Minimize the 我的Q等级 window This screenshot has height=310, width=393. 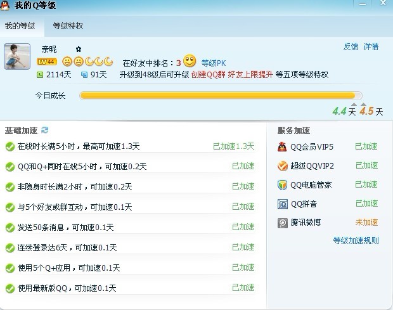click(362, 4)
